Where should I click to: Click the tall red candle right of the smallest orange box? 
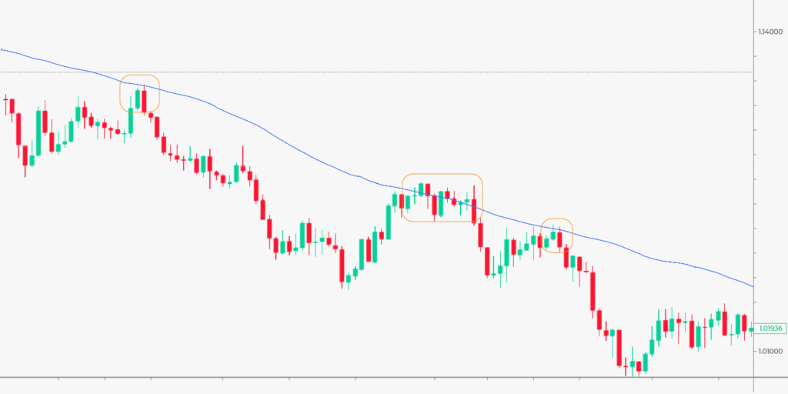point(593,290)
